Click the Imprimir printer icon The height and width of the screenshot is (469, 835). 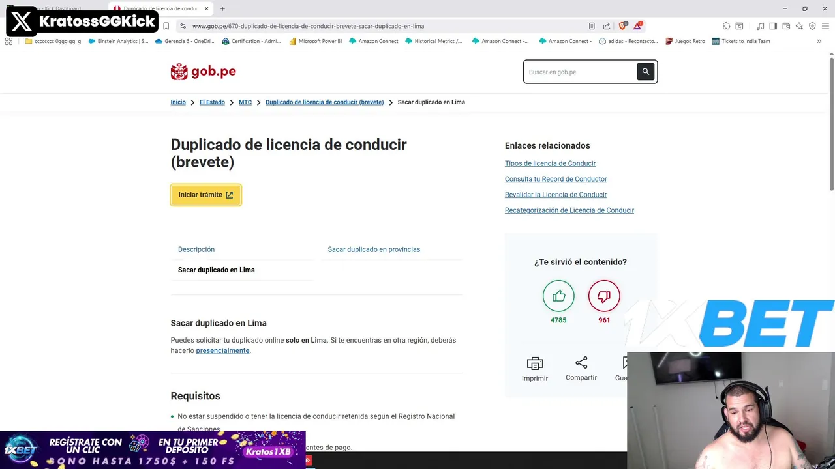coord(535,363)
